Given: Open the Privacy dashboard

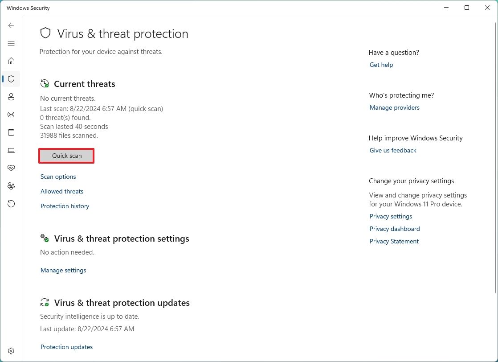Looking at the screenshot, I should click(x=394, y=229).
